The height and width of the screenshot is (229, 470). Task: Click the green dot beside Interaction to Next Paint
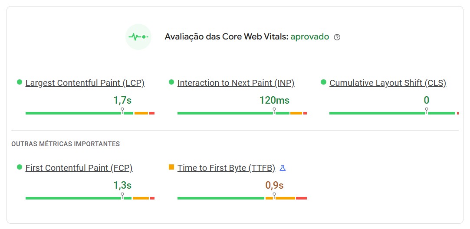coord(171,82)
